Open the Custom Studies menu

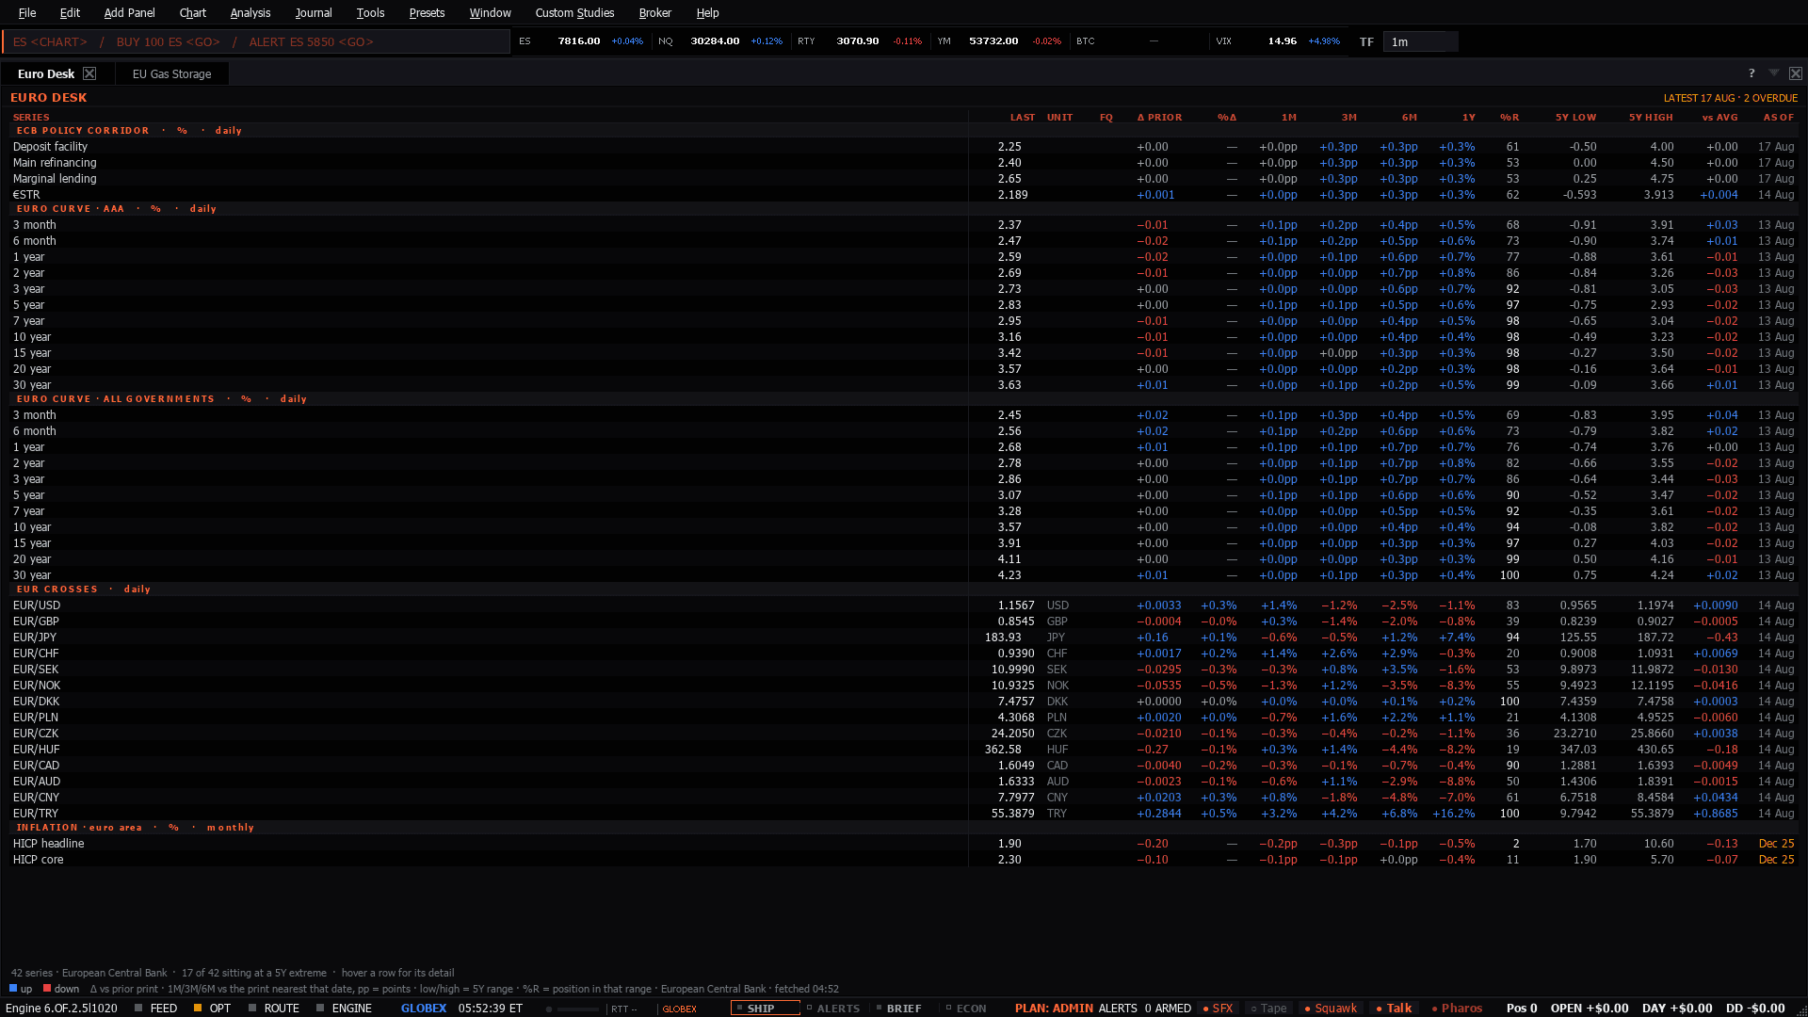click(x=574, y=12)
